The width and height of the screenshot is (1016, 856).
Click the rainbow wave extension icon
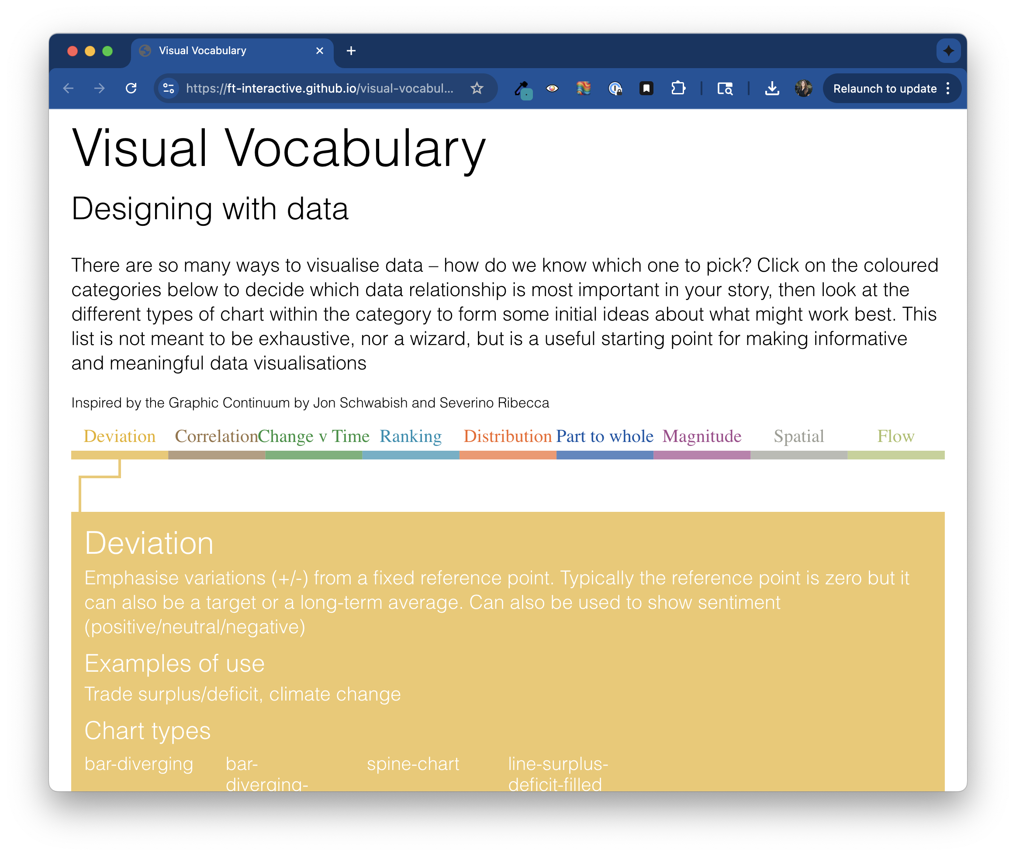click(x=583, y=88)
